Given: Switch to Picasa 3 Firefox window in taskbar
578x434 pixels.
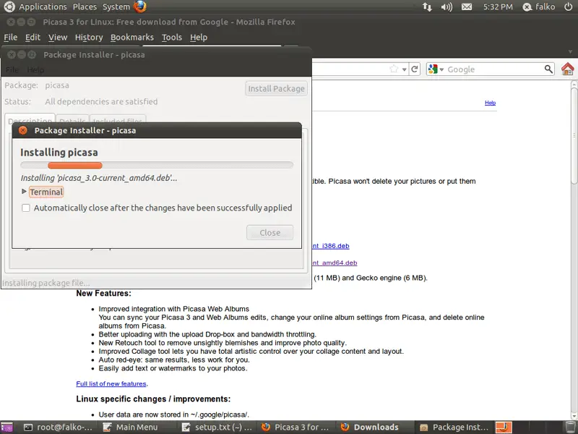Looking at the screenshot, I should click(x=295, y=427).
